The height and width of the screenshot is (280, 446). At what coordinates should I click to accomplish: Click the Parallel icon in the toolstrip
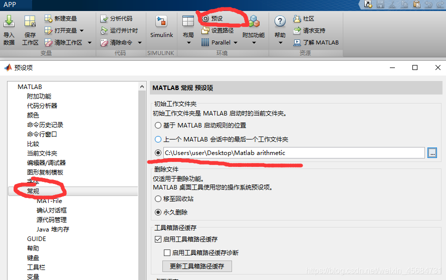pos(205,42)
